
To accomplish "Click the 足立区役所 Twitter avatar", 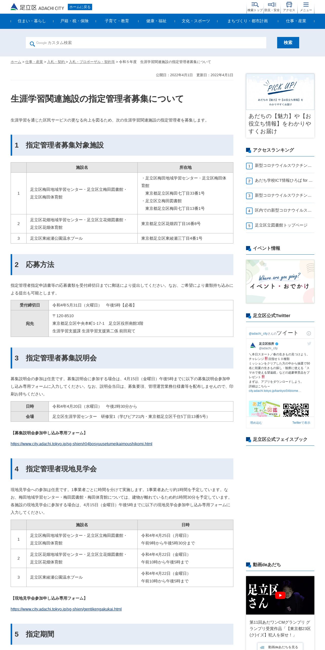I will (253, 345).
